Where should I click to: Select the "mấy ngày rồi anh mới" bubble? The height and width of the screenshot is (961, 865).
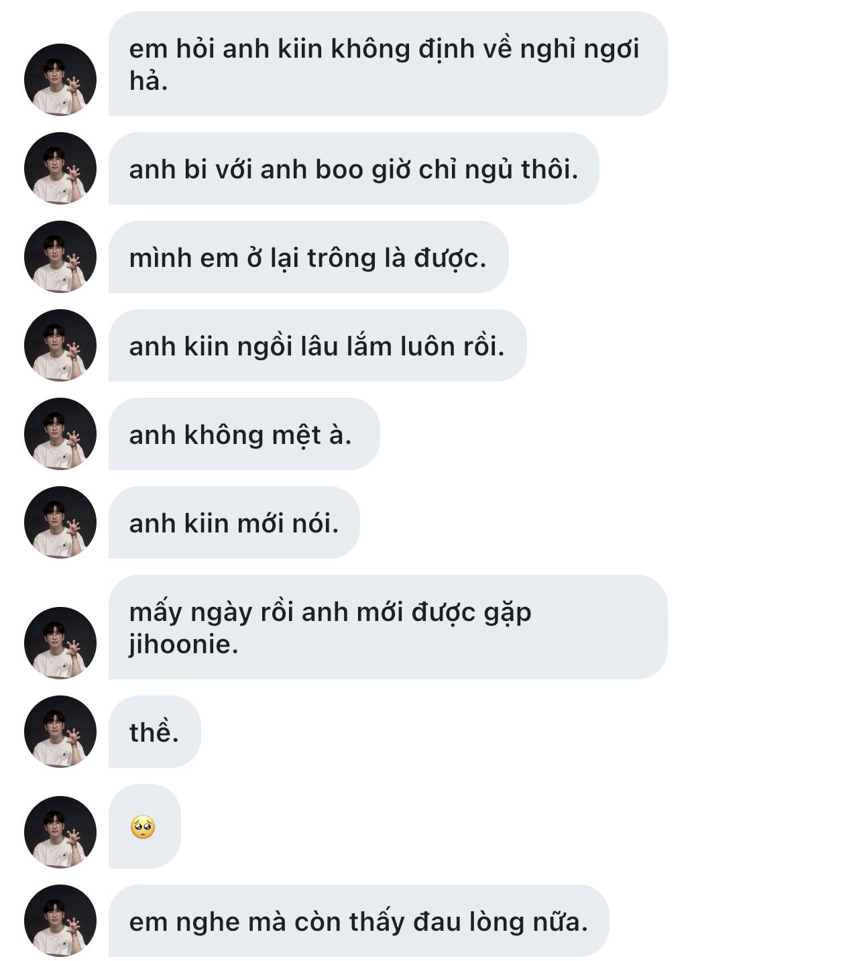pyautogui.click(x=388, y=627)
